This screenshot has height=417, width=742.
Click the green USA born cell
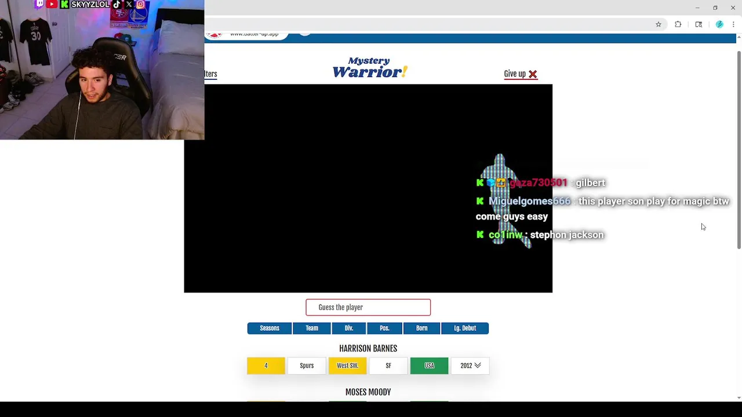pos(429,365)
